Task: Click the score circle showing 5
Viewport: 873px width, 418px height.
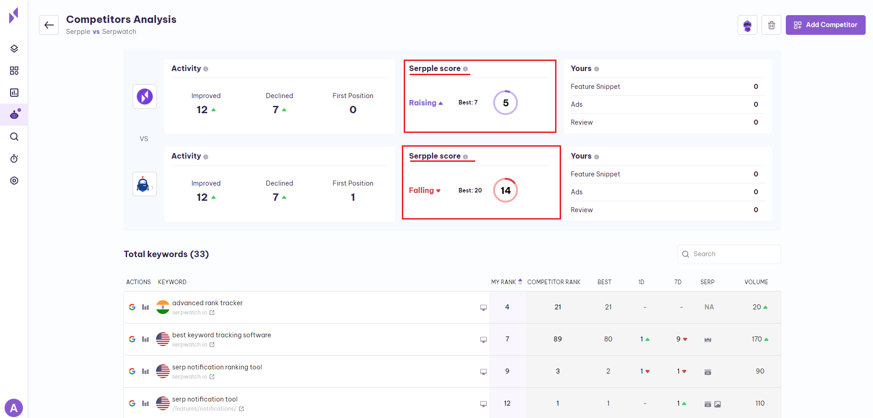Action: pyautogui.click(x=506, y=103)
